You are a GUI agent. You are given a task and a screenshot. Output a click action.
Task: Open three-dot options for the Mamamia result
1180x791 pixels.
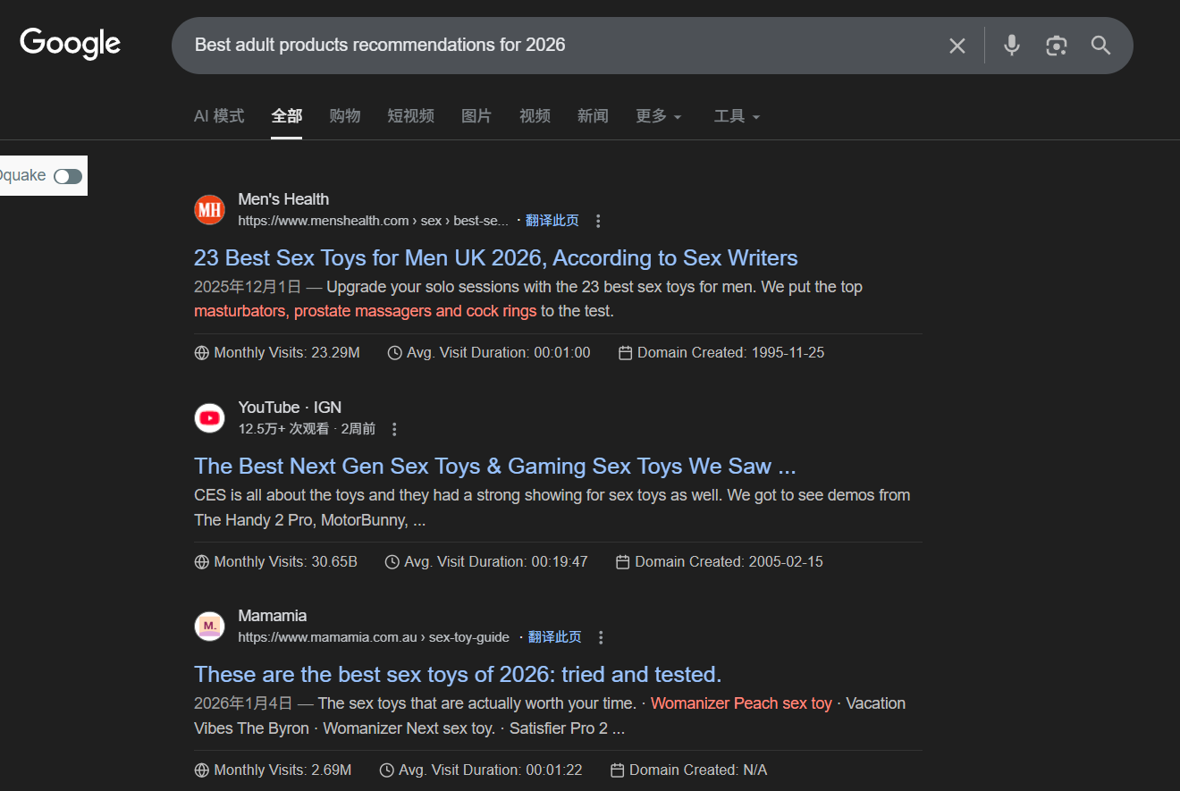click(x=601, y=637)
